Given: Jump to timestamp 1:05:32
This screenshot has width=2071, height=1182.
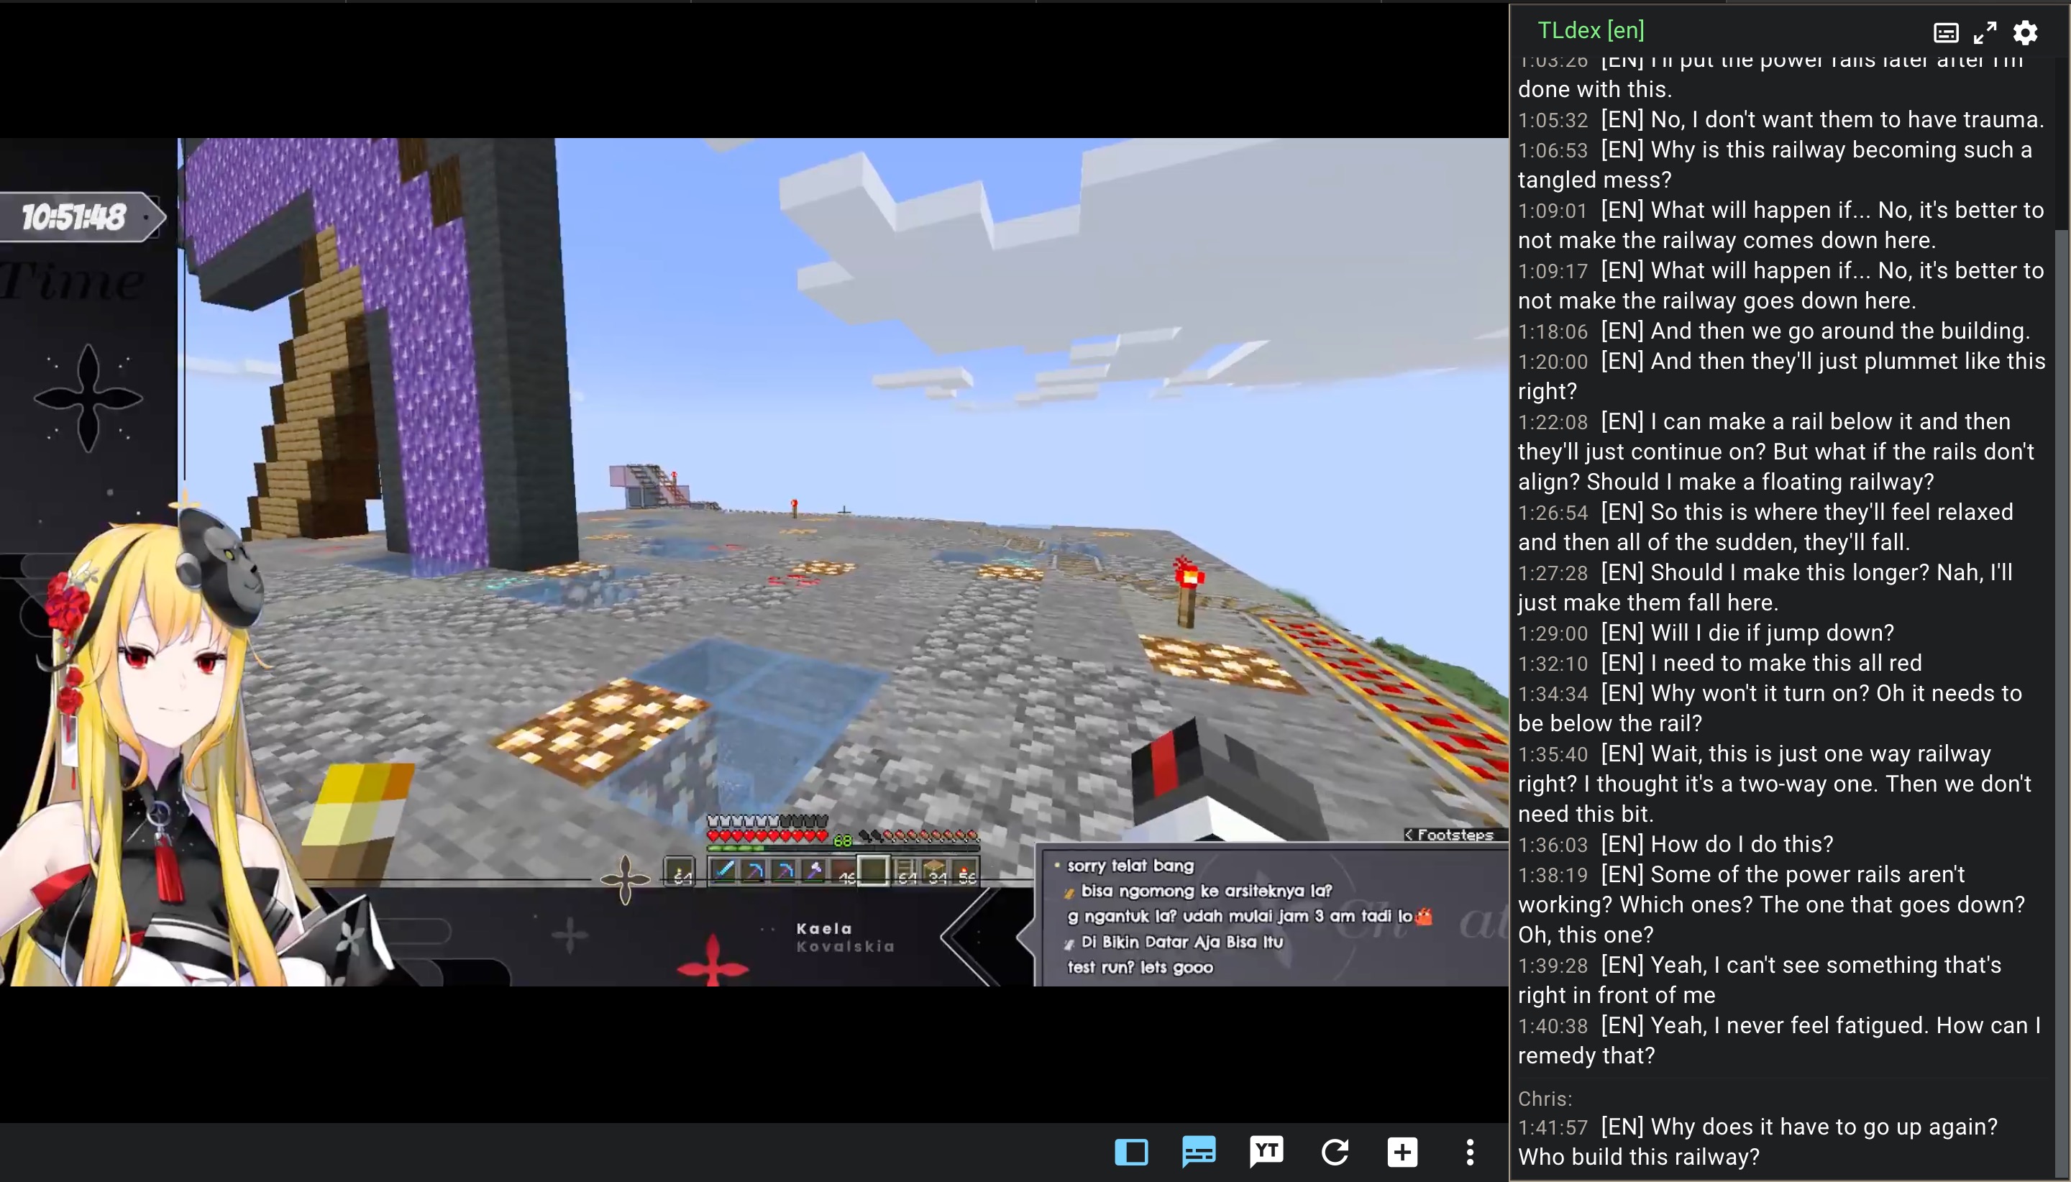Looking at the screenshot, I should point(1553,120).
